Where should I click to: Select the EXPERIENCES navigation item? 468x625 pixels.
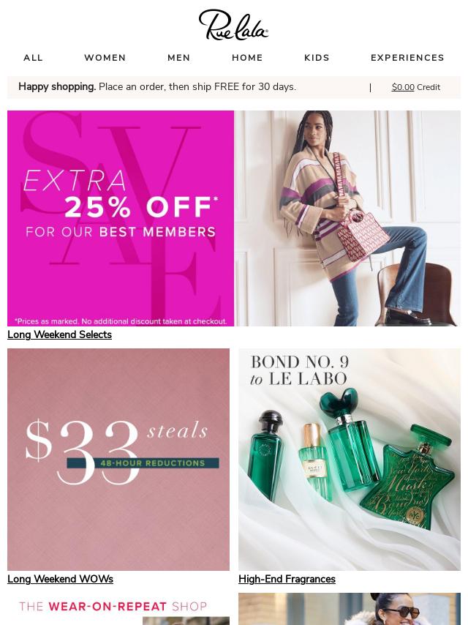pos(407,58)
